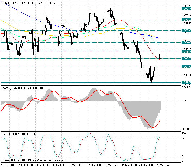
Task: Click the 1.35497 price level label
Action: (x=187, y=42)
